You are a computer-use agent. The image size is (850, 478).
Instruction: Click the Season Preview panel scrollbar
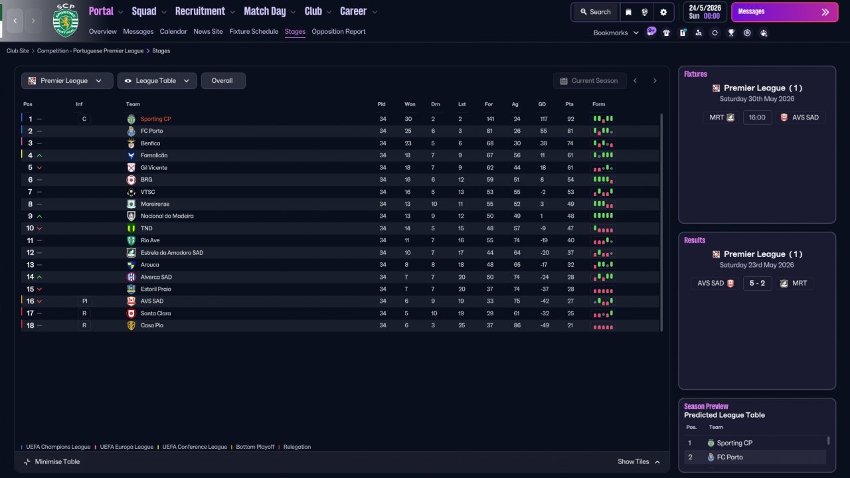pos(828,441)
